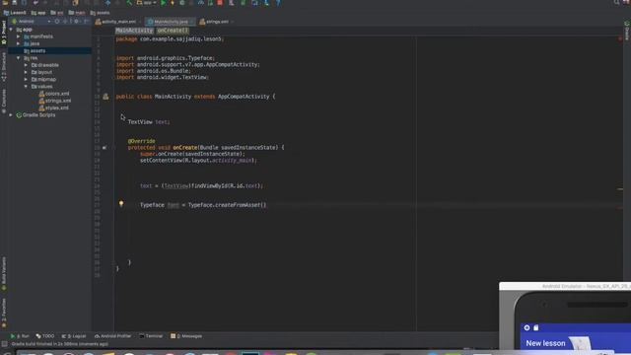
Task: Switch to the strings.xml tab
Action: [215, 22]
